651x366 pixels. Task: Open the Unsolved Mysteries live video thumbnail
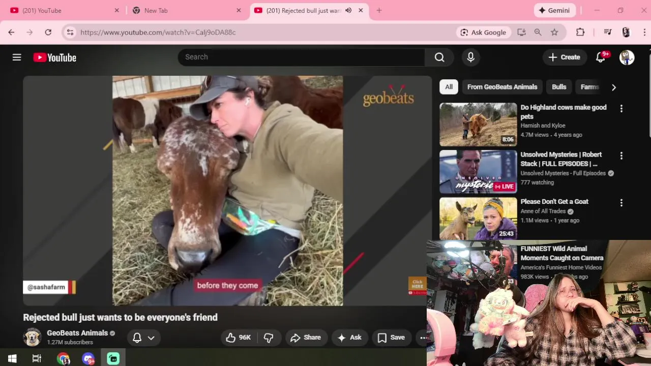(478, 172)
